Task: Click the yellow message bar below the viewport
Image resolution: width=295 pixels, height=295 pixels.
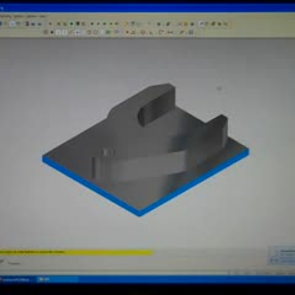Action: (x=76, y=252)
